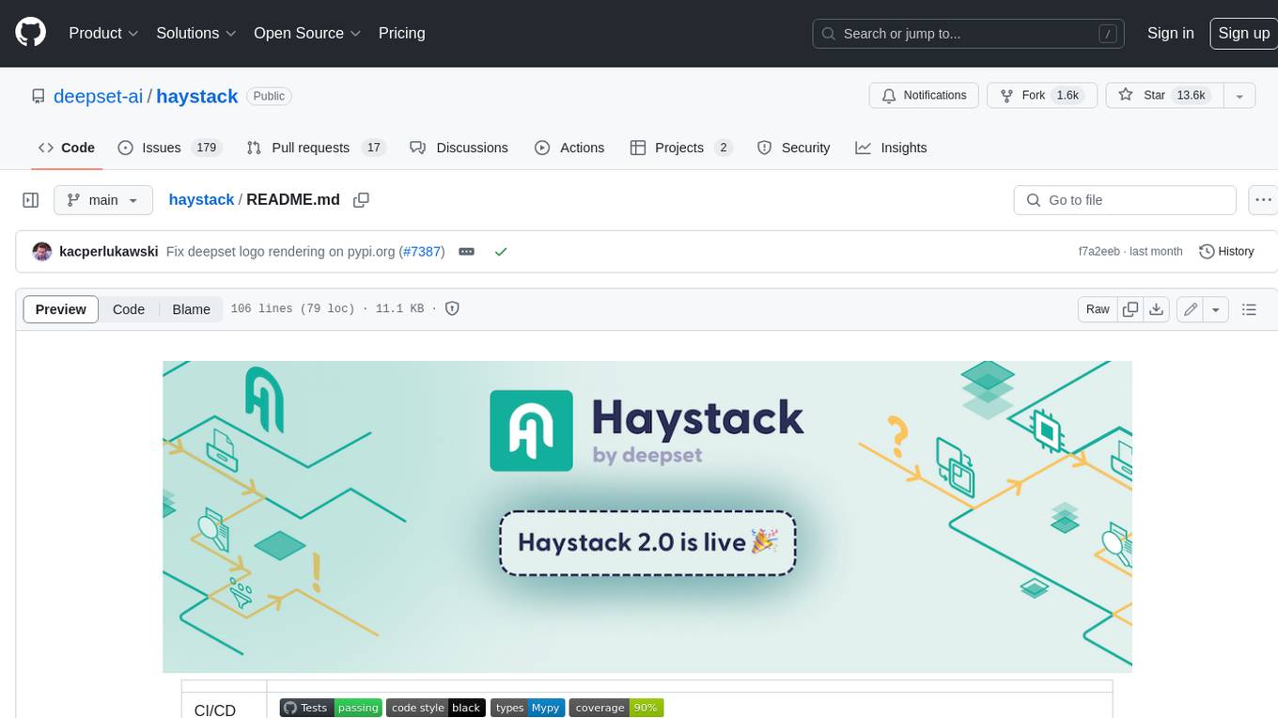Open commit f7a2eeb

click(x=1099, y=252)
